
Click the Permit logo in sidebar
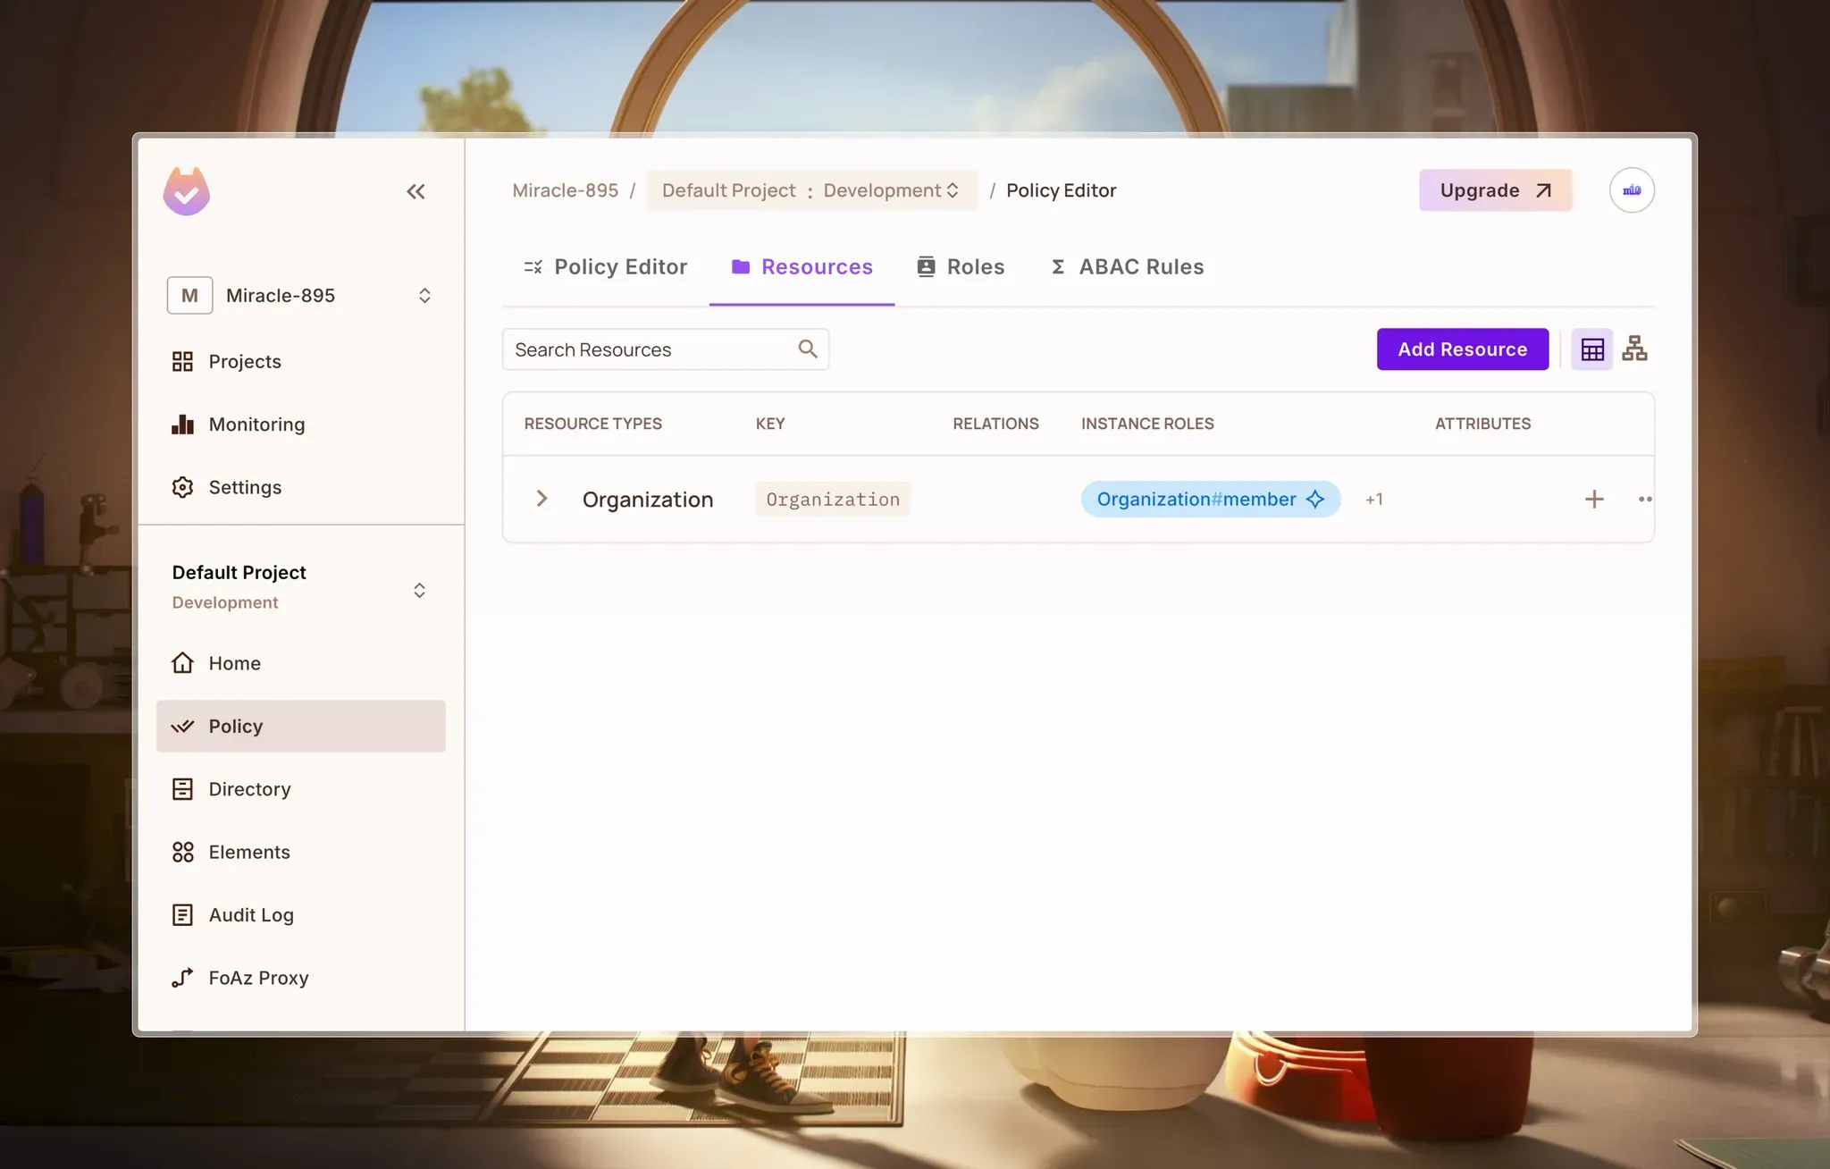coord(187,191)
